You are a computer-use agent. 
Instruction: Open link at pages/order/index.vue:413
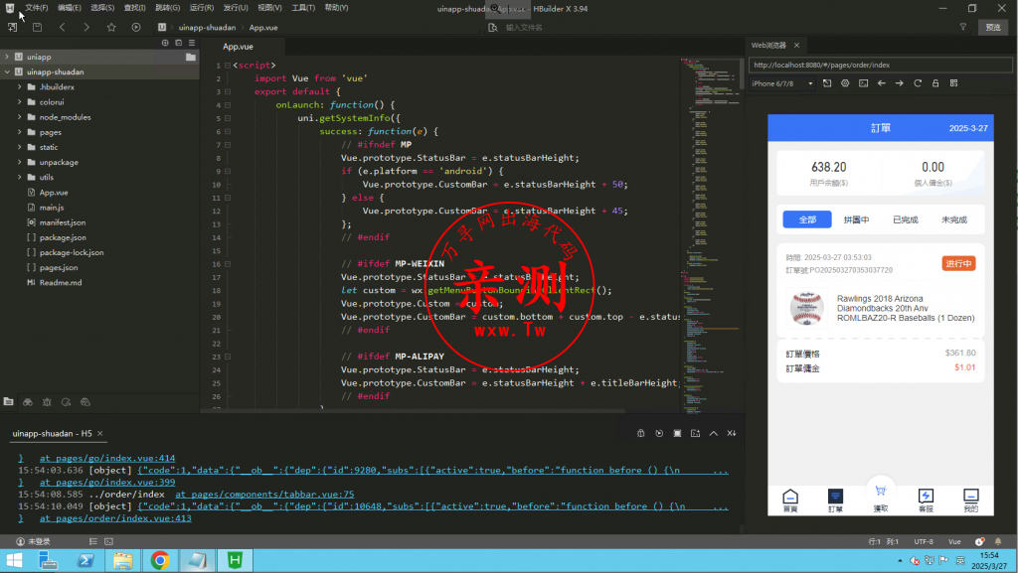click(115, 518)
